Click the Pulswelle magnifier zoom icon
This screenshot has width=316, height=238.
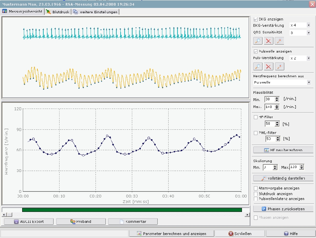pos(258,66)
